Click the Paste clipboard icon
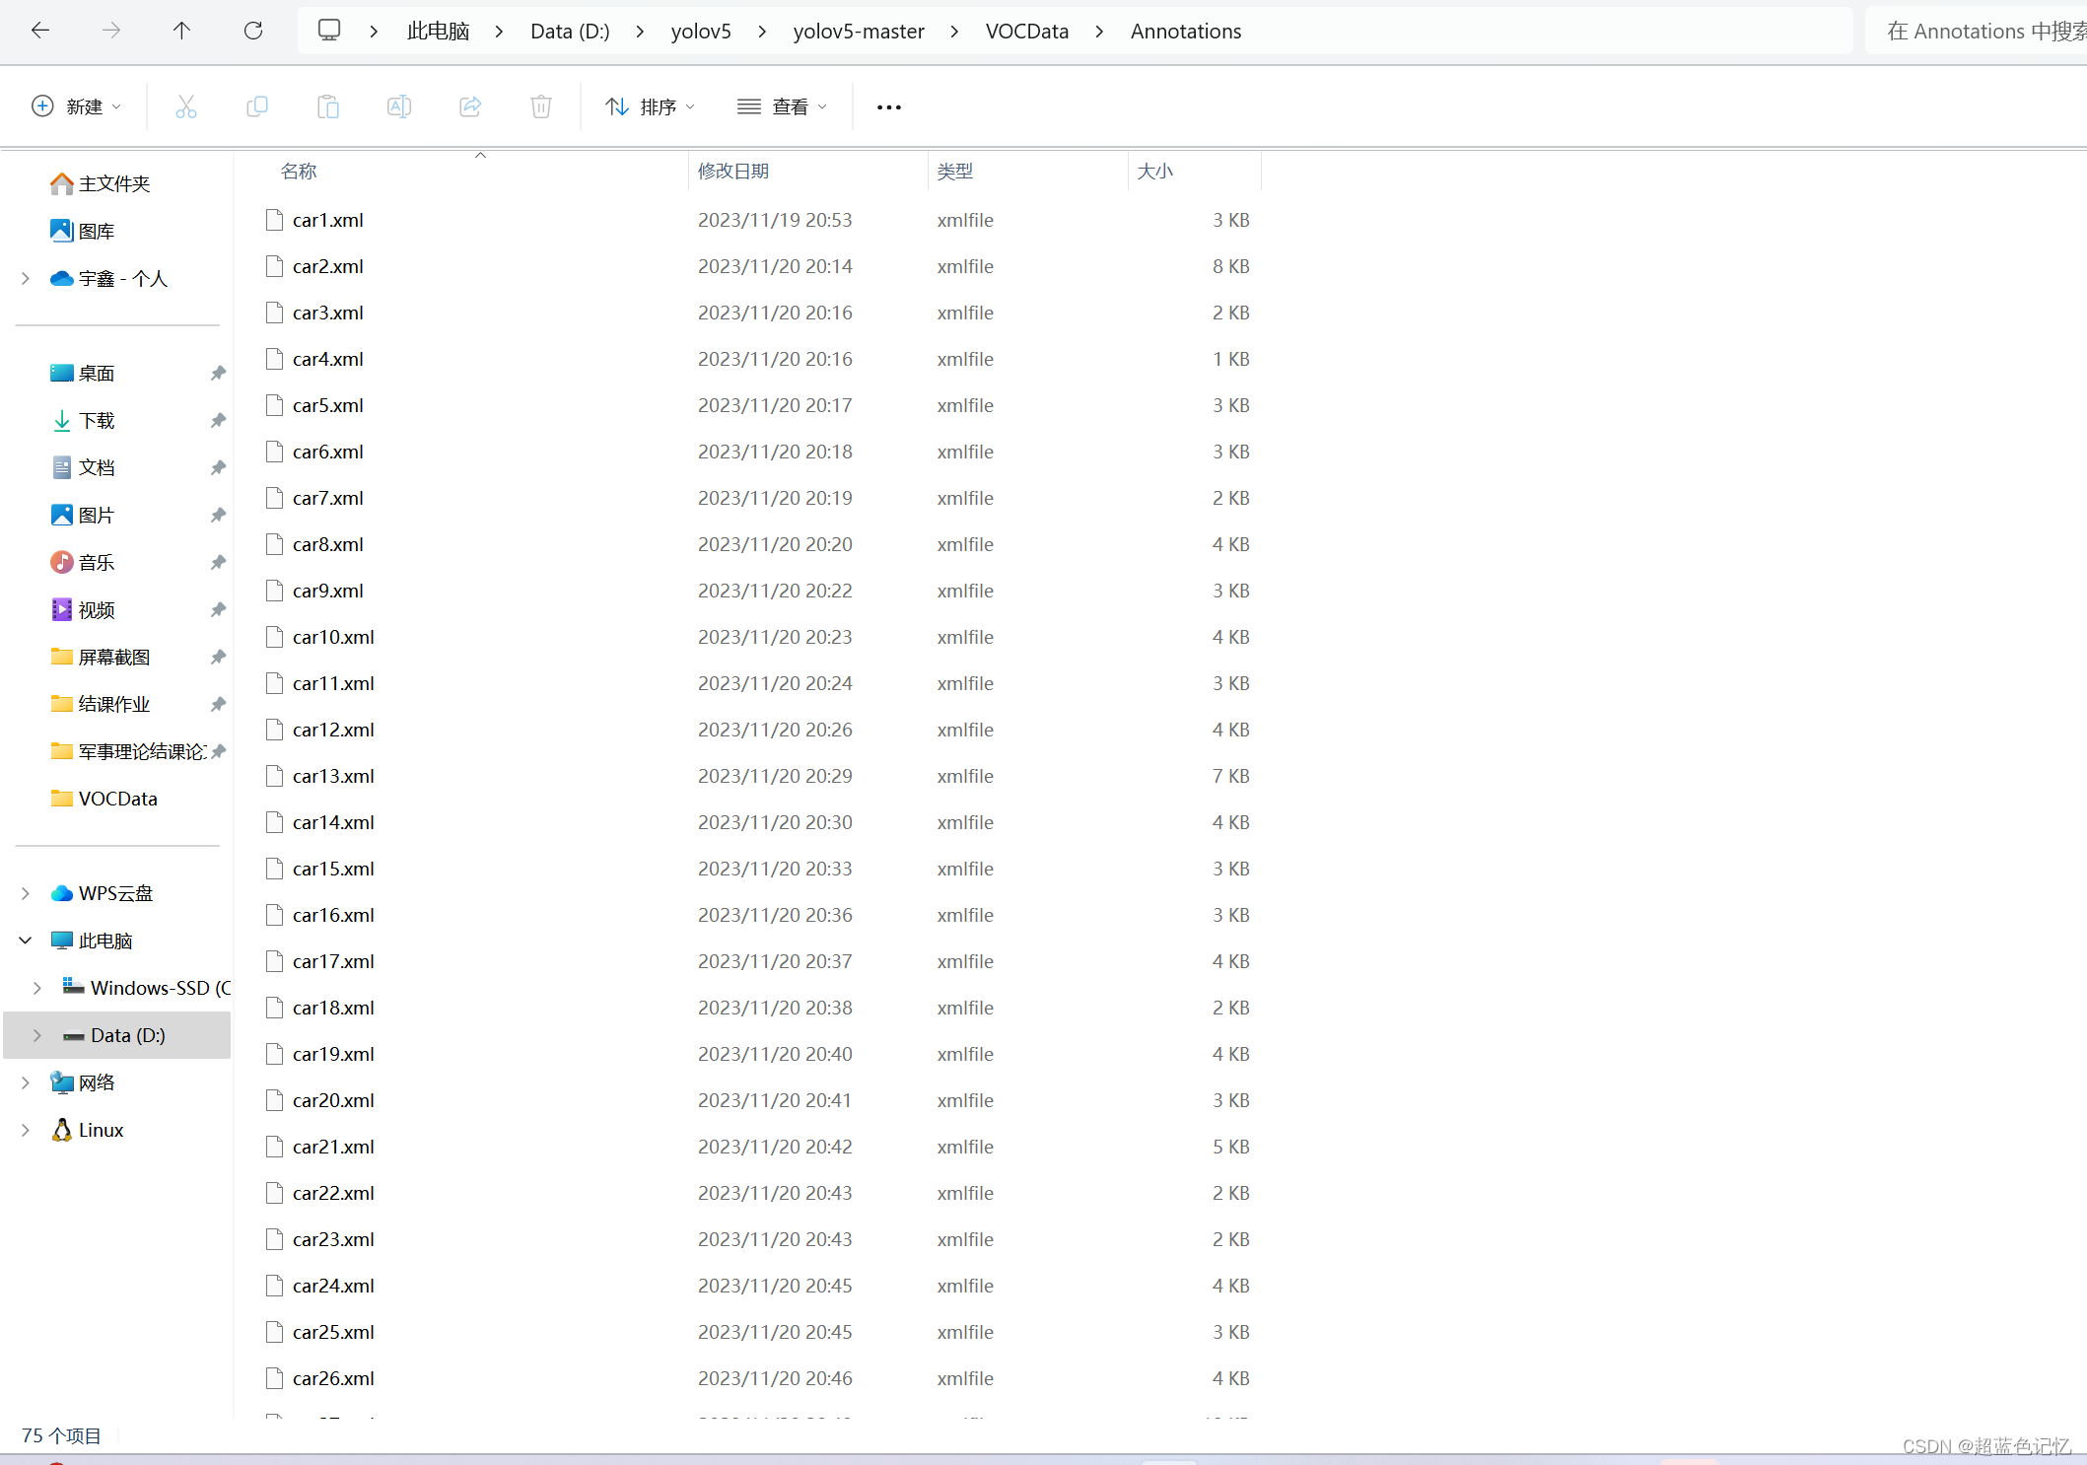The height and width of the screenshot is (1465, 2087). pos(327,106)
